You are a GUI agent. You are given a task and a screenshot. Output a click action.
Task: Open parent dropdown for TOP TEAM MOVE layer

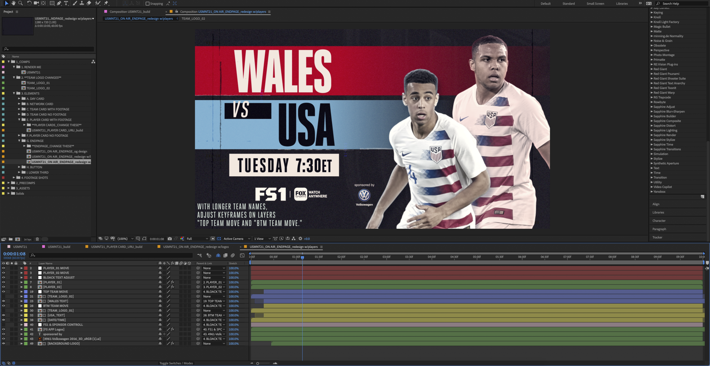coord(214,292)
